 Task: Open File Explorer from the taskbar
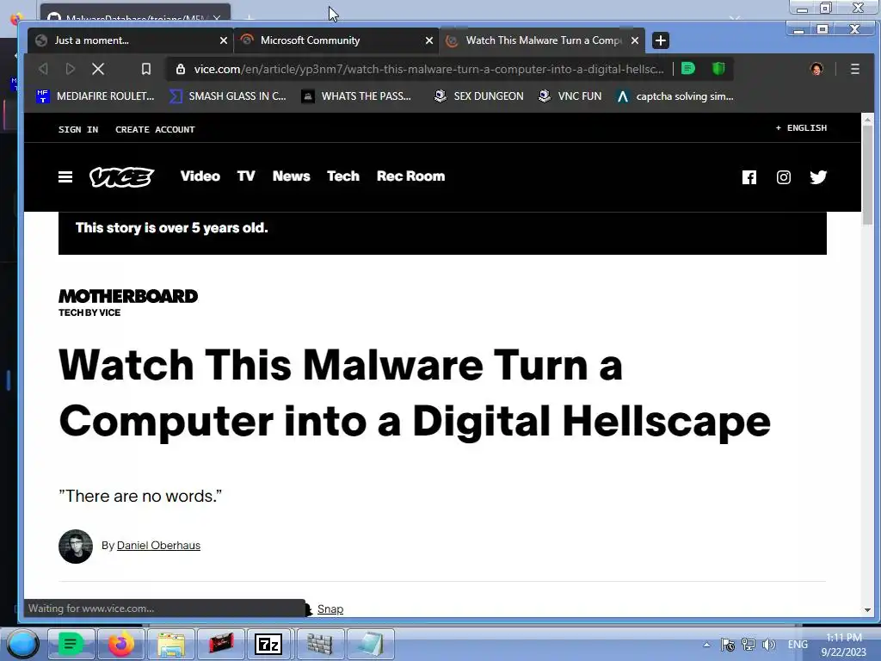(x=171, y=644)
